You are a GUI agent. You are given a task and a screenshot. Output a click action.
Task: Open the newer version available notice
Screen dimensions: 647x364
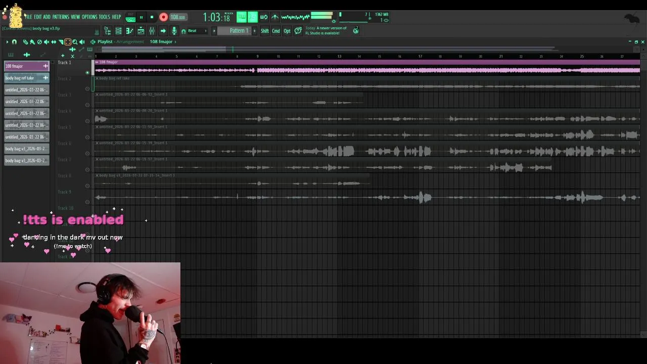pos(326,31)
